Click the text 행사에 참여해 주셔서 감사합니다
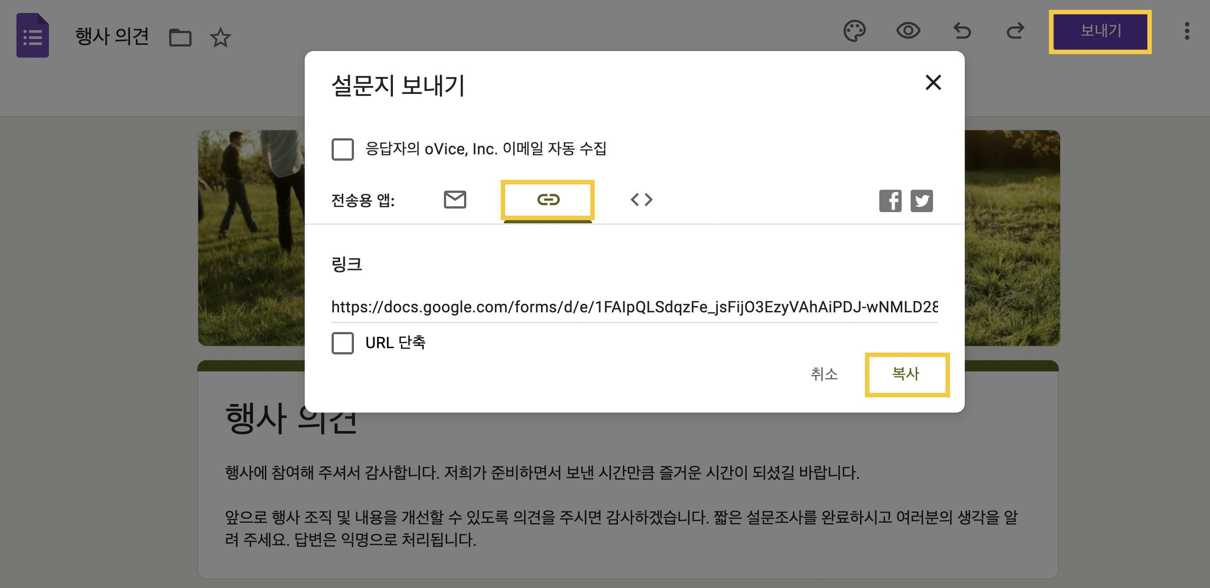 tap(332, 472)
